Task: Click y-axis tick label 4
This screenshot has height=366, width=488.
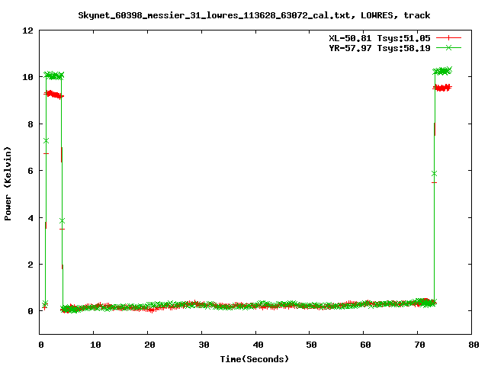Action: 30,218
